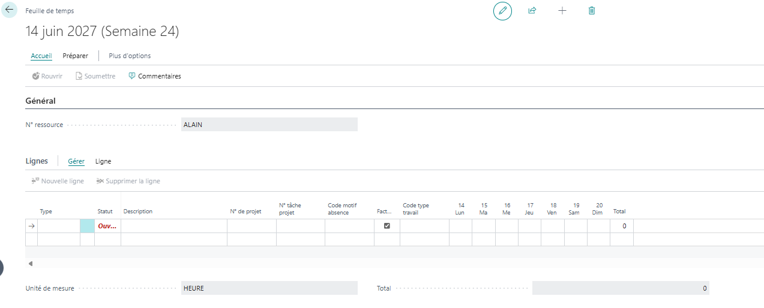764x308 pixels.
Task: Click Supprimer la ligne button
Action: 128,181
